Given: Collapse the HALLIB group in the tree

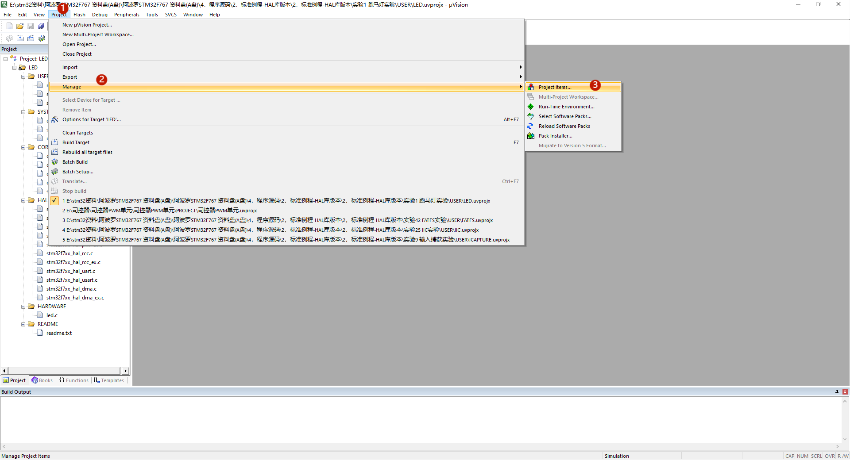Looking at the screenshot, I should [x=23, y=200].
